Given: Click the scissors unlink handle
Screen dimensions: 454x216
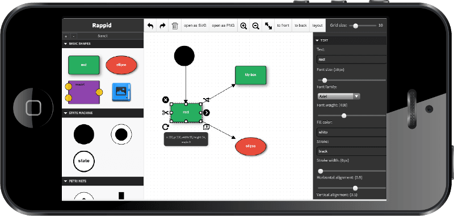Looking at the screenshot, I should pos(165,113).
